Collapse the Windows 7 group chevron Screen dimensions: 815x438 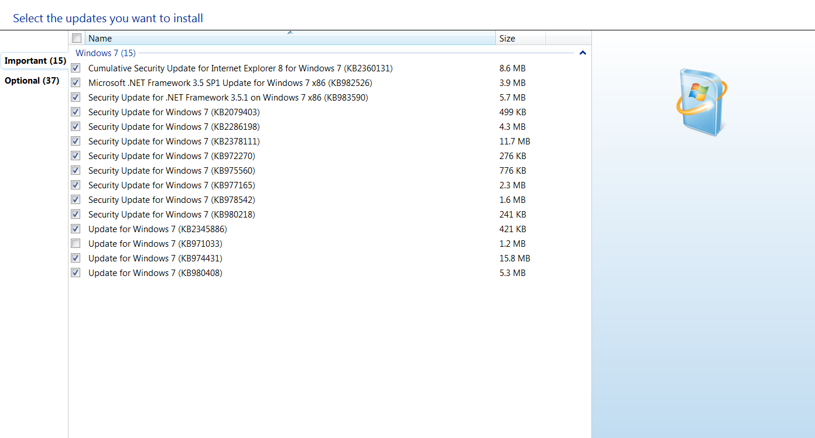tap(582, 53)
